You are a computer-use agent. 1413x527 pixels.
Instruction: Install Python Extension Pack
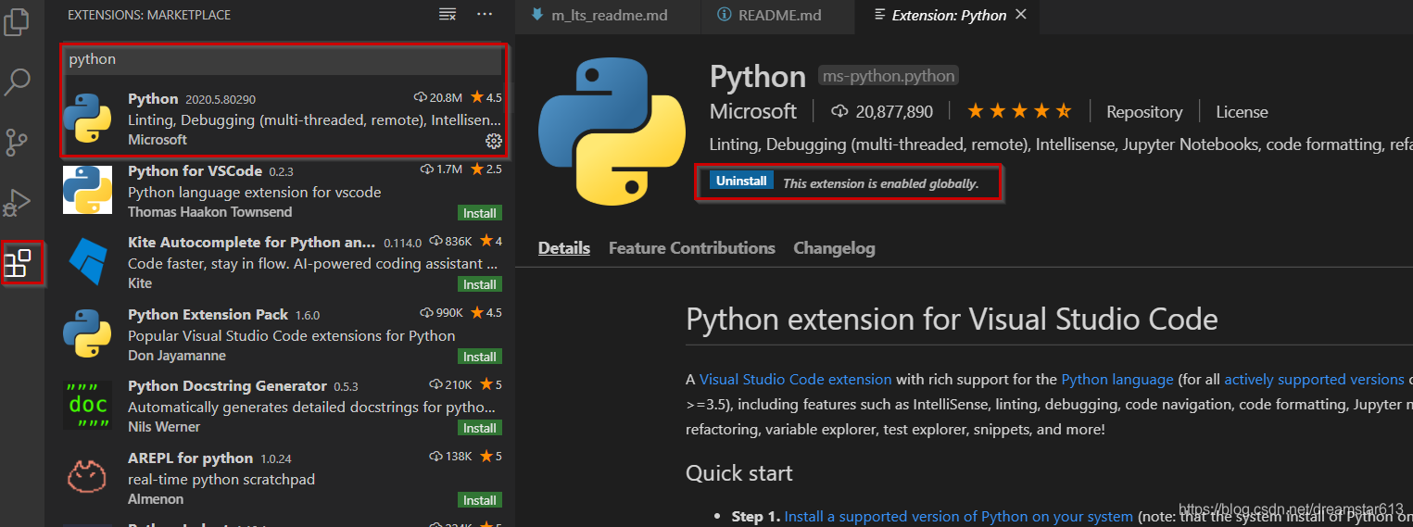coord(480,357)
